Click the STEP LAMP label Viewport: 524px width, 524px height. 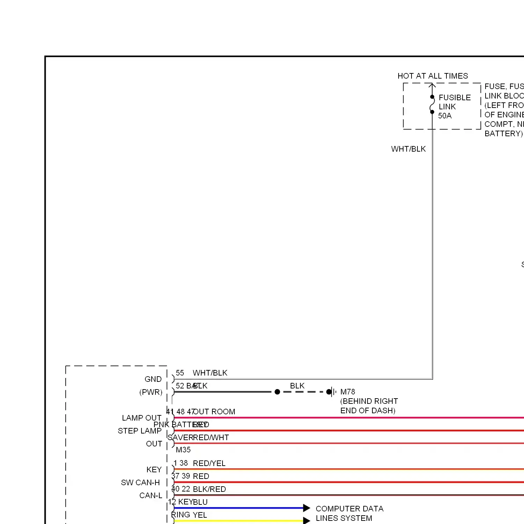click(139, 431)
